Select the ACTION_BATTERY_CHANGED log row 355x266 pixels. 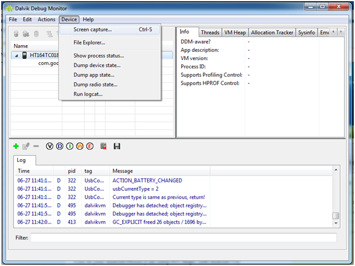[173, 180]
